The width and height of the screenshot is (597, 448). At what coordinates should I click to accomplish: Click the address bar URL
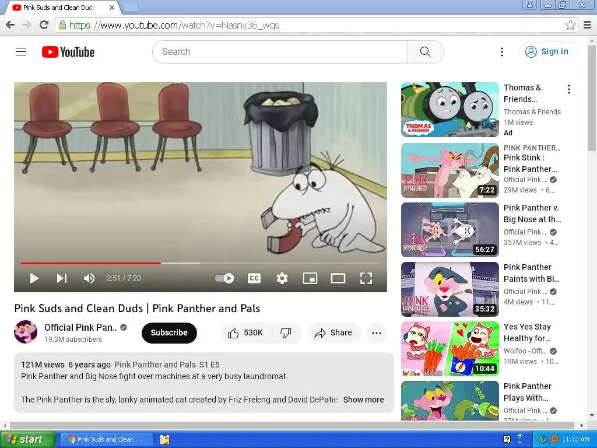174,26
